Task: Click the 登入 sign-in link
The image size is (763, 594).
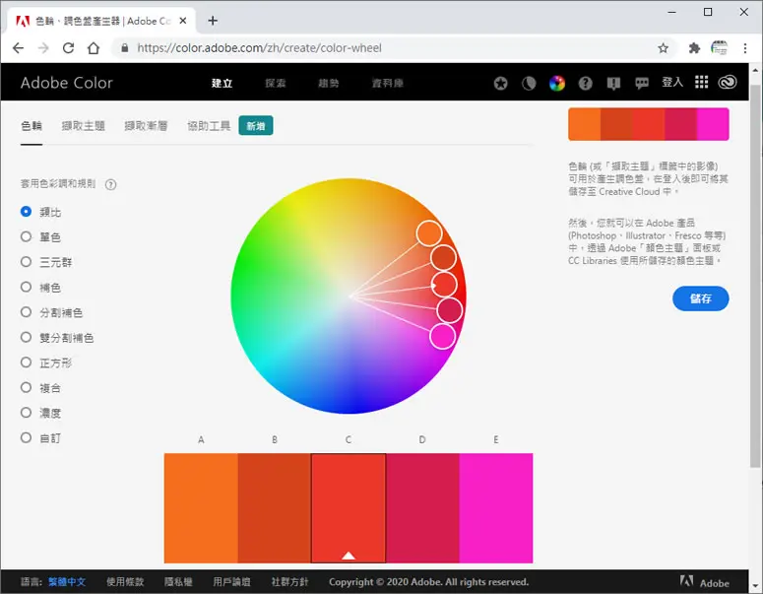Action: 672,83
